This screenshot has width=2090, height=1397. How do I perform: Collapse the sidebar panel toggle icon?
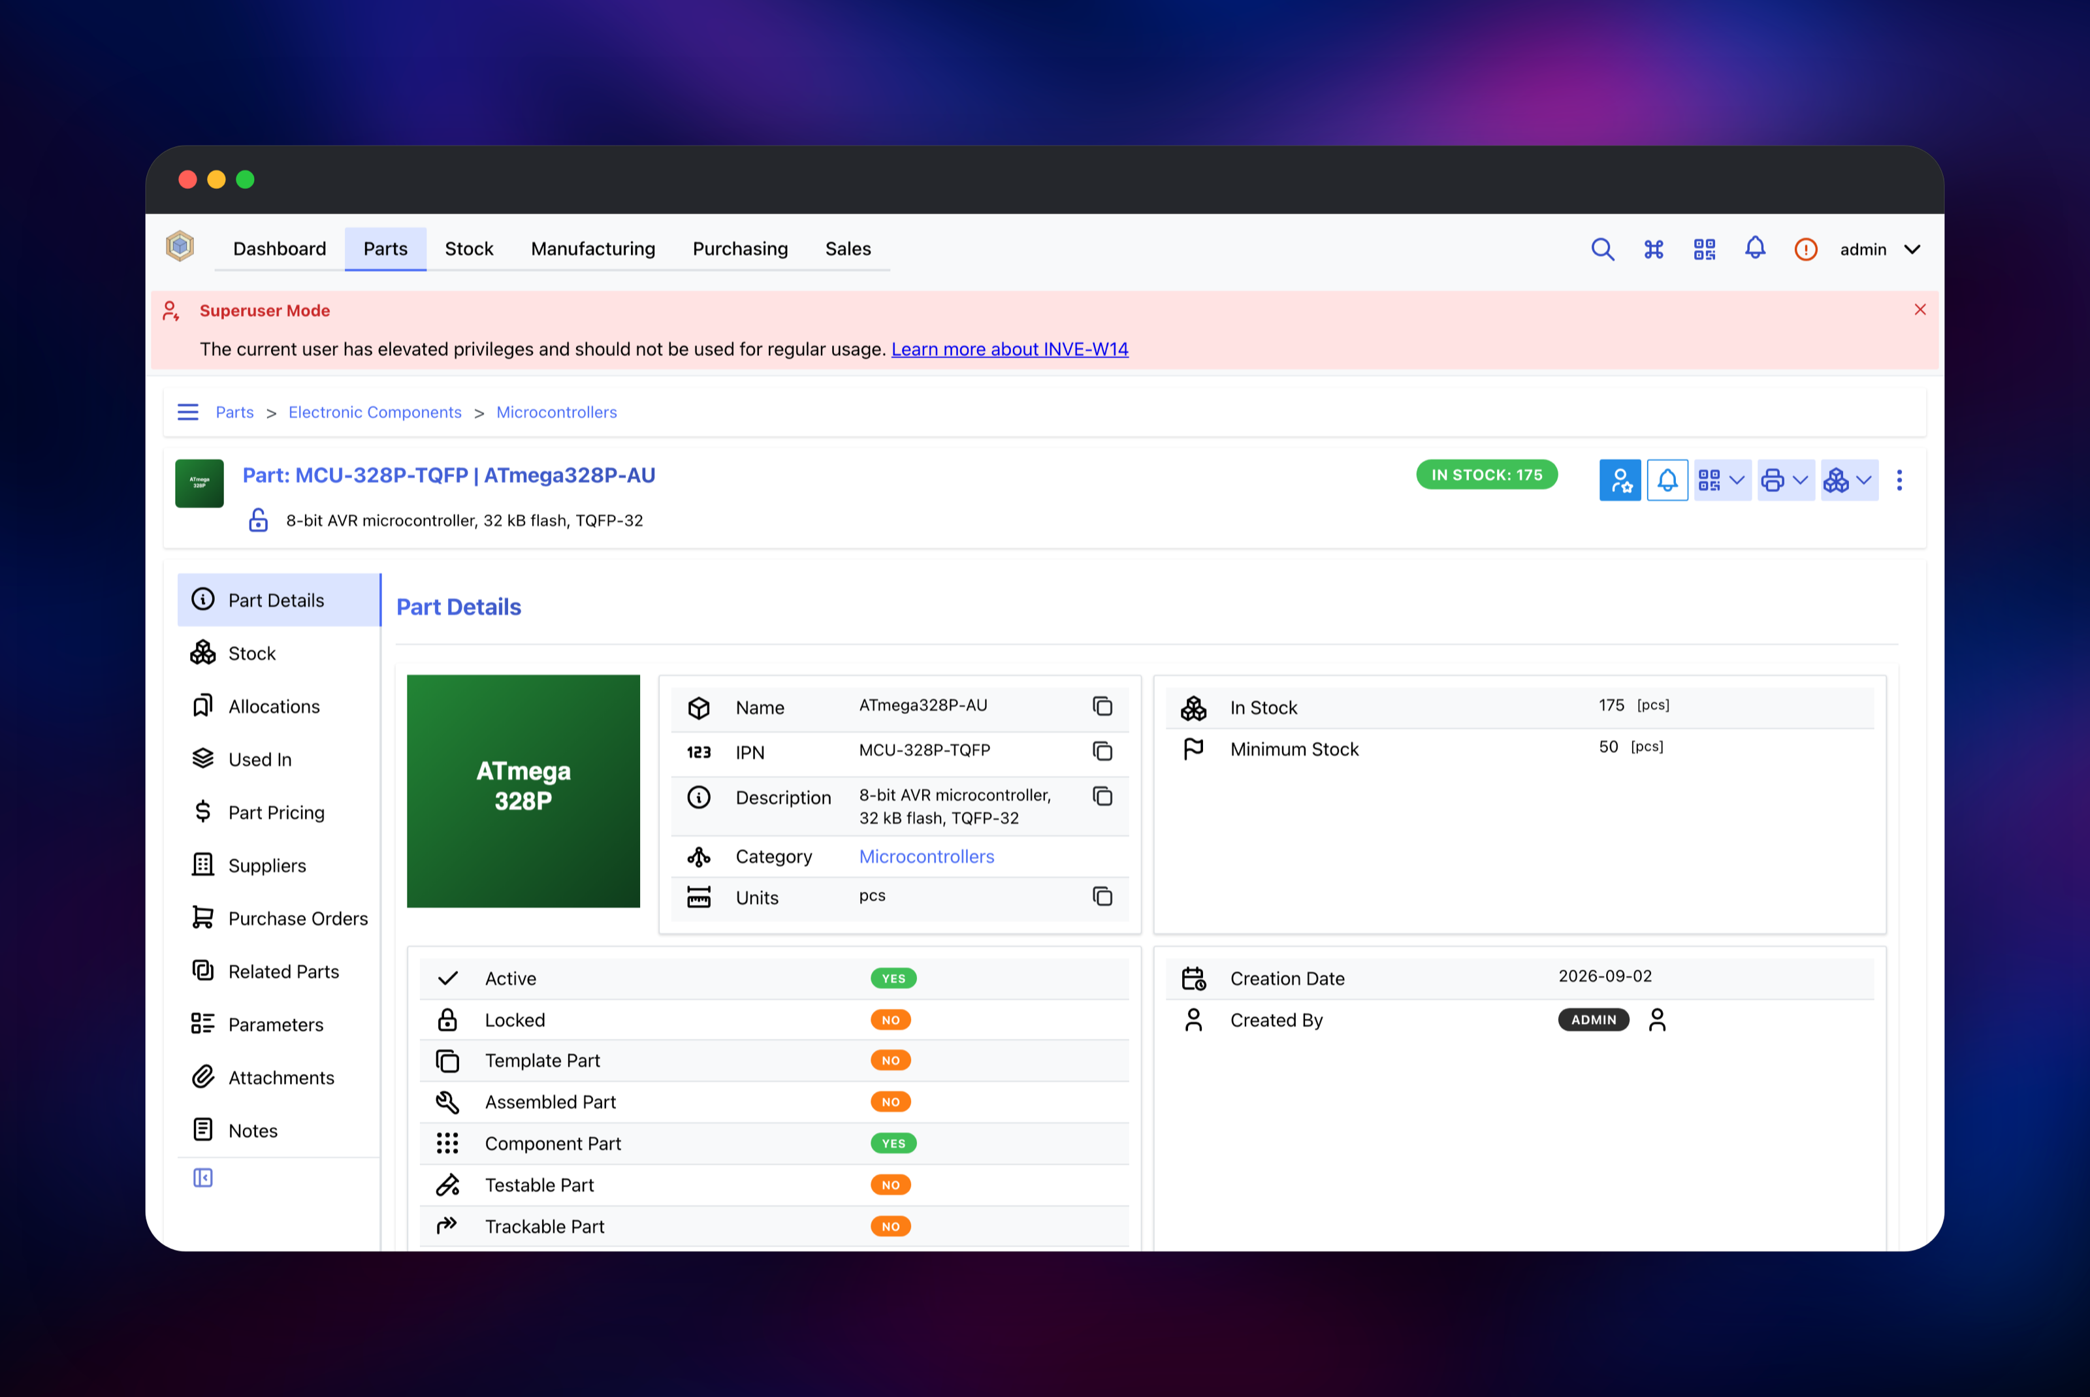point(203,1178)
